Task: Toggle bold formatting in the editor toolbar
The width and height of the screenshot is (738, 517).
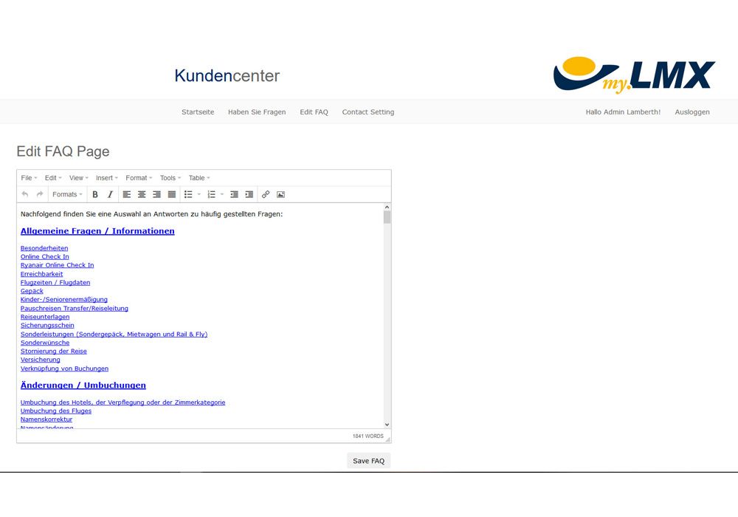Action: (94, 194)
